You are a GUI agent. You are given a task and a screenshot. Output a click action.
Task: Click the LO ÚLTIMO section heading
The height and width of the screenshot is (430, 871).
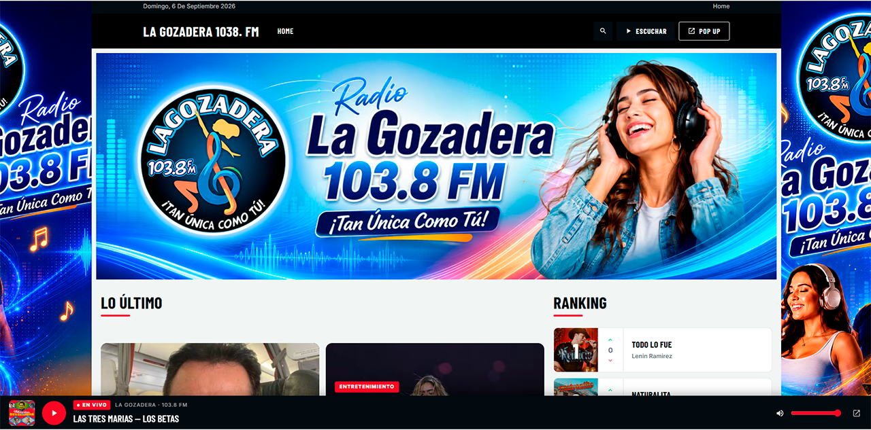[131, 303]
